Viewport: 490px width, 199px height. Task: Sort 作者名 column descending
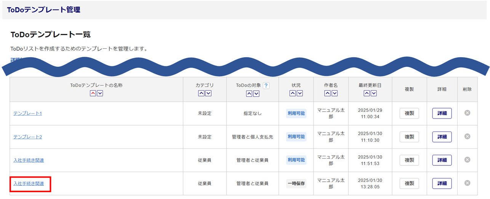[334, 93]
